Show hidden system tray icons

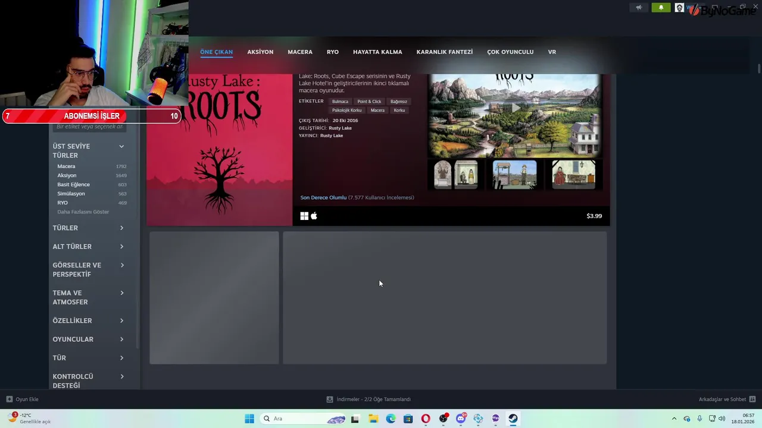click(674, 418)
